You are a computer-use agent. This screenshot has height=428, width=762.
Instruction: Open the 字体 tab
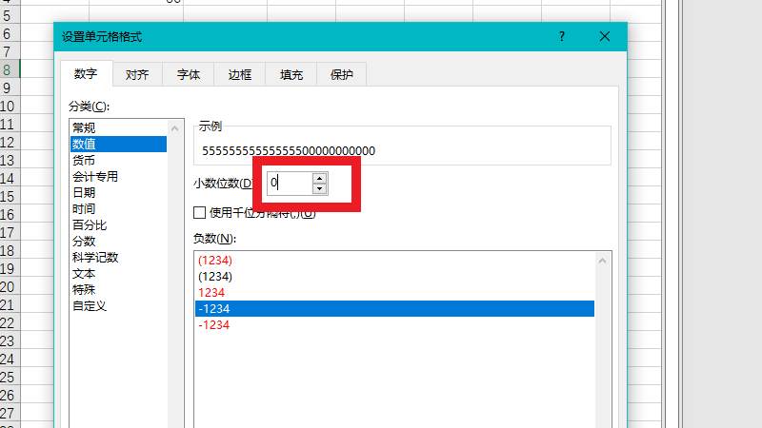coord(188,75)
